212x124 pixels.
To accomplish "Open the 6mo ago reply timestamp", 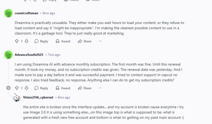I will [64, 98].
